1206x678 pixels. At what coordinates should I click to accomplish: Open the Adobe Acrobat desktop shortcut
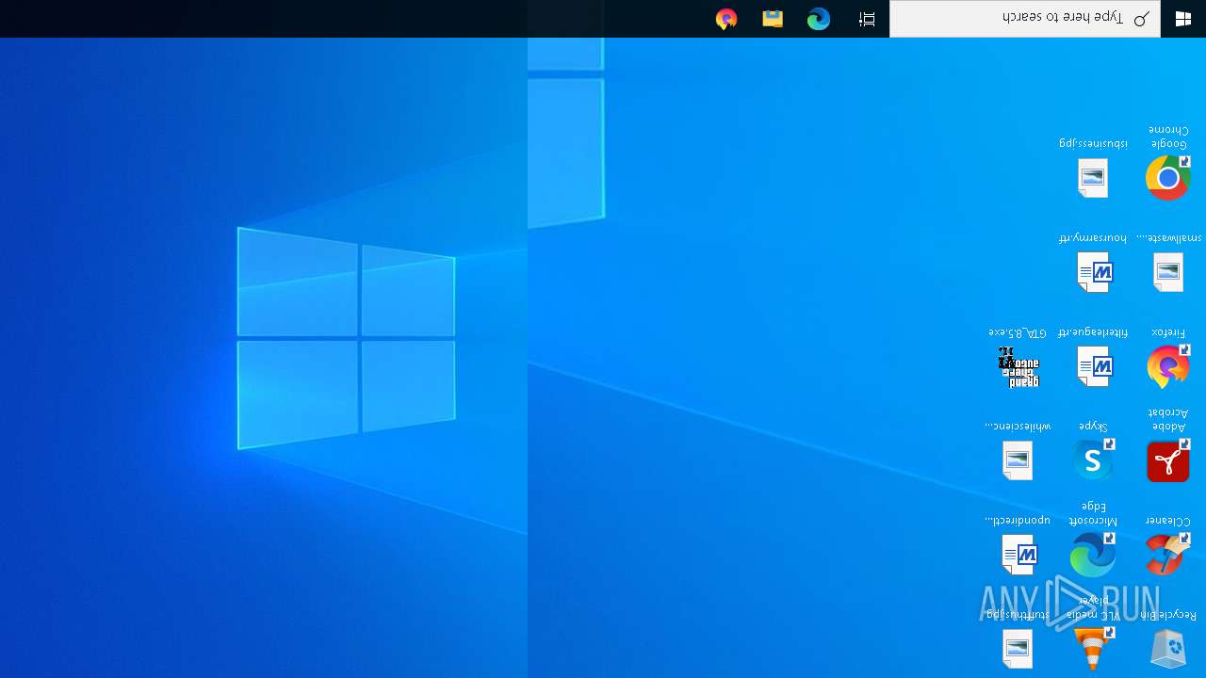tap(1168, 460)
